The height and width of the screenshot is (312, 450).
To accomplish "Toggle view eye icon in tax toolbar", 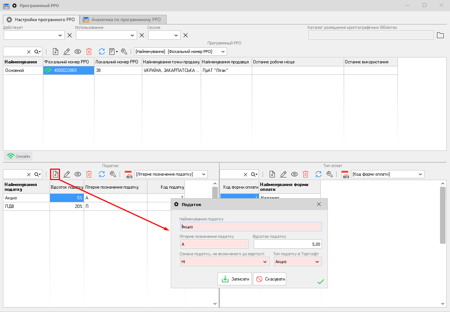I will (78, 174).
